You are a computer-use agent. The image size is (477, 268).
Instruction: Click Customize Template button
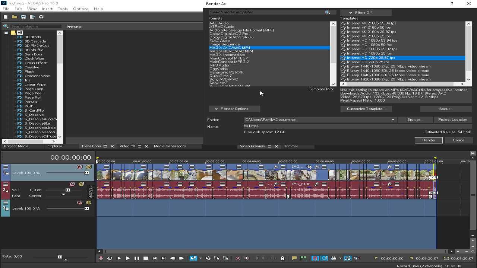click(366, 109)
